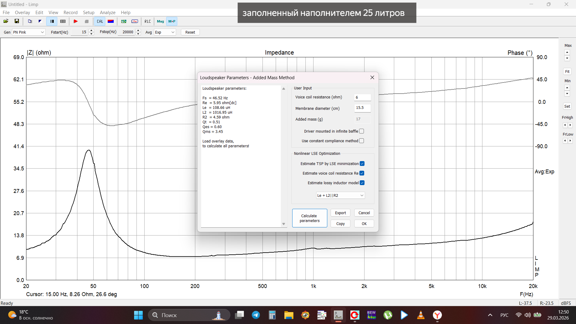Expand the Avg Exp averaging dropdown
The width and height of the screenshot is (576, 324).
pos(165,32)
